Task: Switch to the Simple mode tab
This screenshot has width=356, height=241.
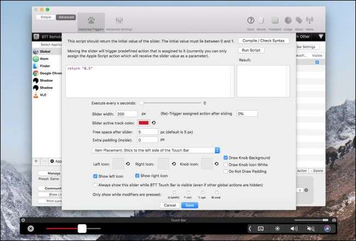Action: [x=46, y=17]
